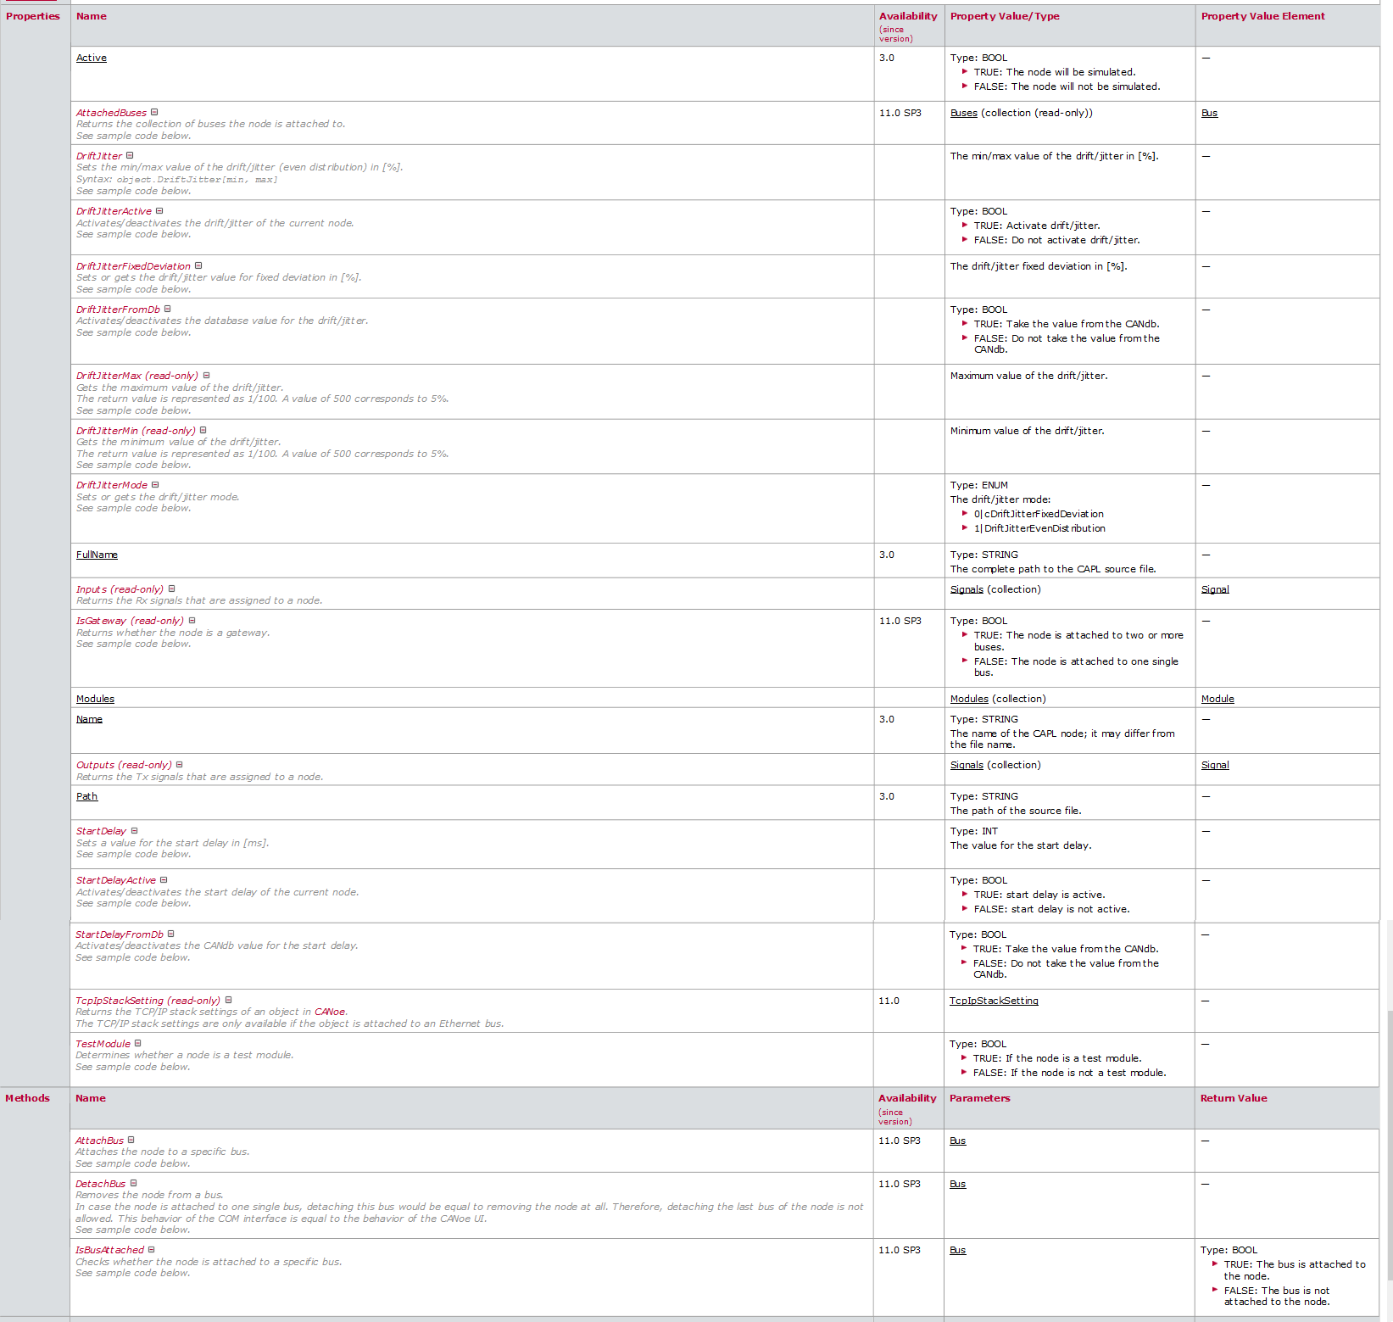Image resolution: width=1393 pixels, height=1322 pixels.
Task: Click the AttachBus method name
Action: [99, 1141]
